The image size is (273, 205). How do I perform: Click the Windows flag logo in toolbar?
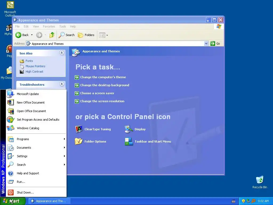219,26
